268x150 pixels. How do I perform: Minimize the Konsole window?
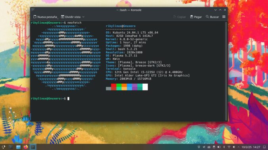[x=215, y=10]
